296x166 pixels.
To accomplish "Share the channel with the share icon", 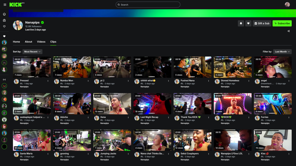I will (288, 31).
